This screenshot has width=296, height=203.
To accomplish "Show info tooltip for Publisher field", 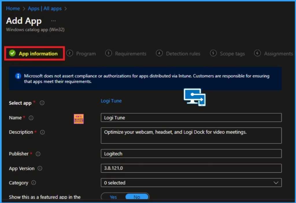I will coord(38,154).
